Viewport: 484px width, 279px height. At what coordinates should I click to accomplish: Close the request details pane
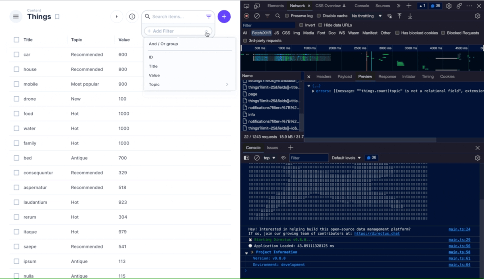[309, 76]
